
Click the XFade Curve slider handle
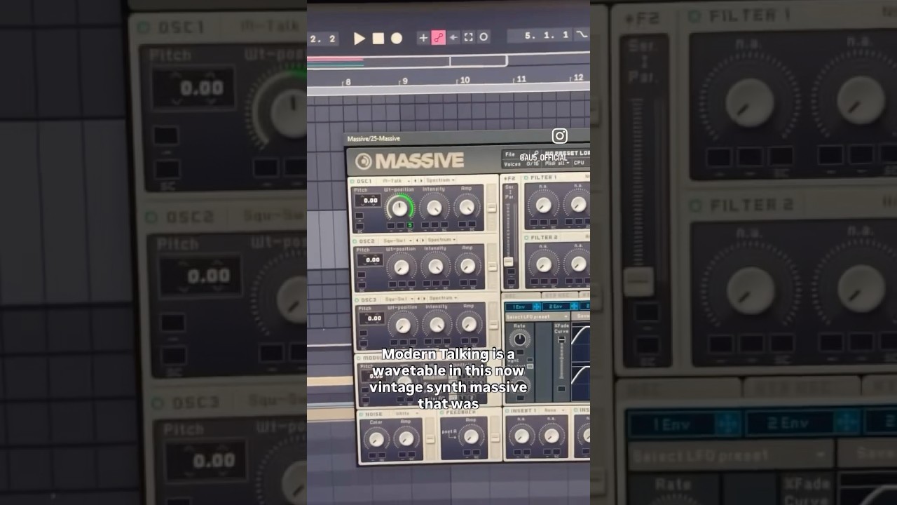[x=561, y=341]
